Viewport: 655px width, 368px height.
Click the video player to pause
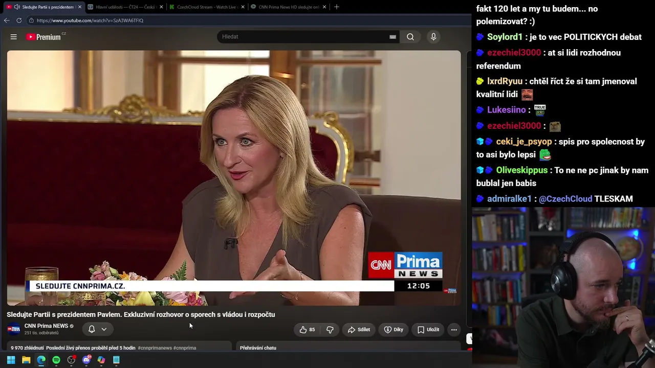tap(234, 178)
